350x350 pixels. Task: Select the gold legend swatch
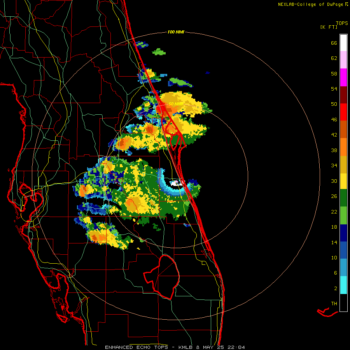[x=343, y=164]
